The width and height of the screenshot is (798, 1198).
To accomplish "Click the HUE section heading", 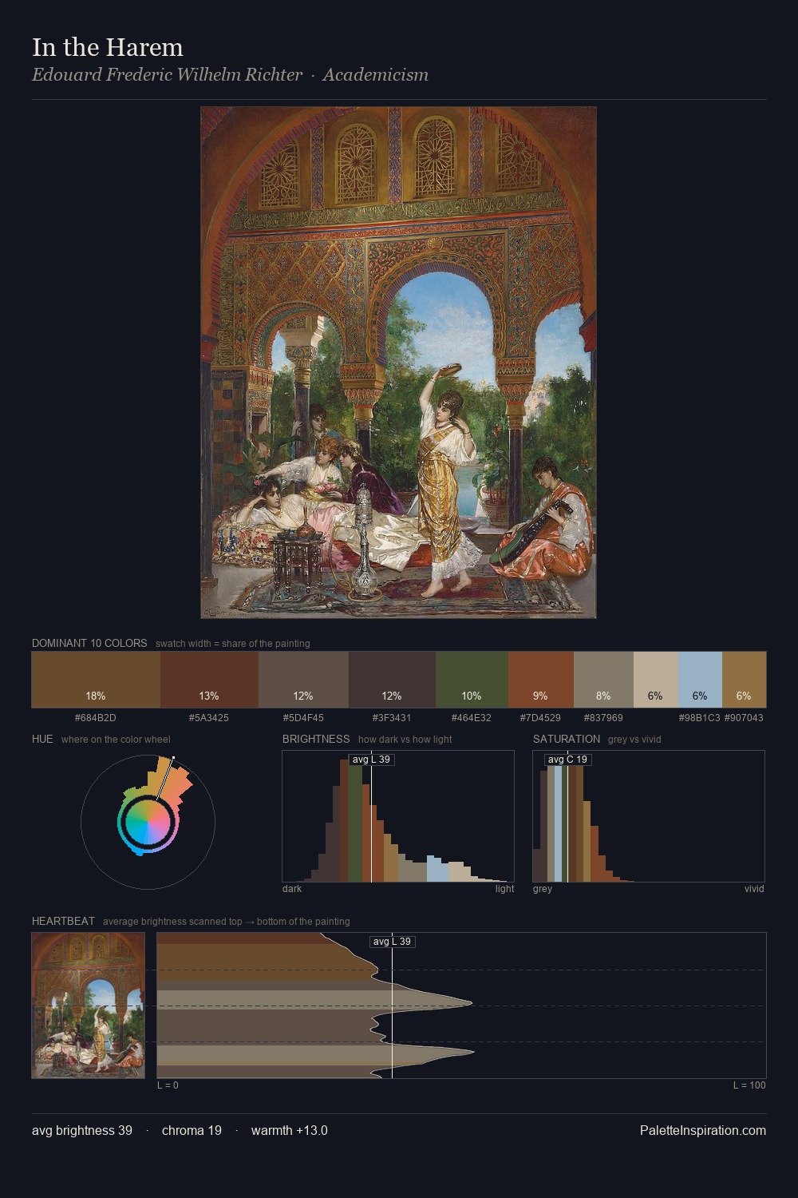I will (x=42, y=739).
